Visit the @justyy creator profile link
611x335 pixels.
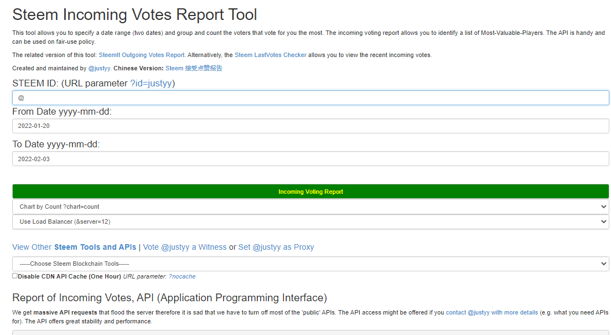coord(100,68)
